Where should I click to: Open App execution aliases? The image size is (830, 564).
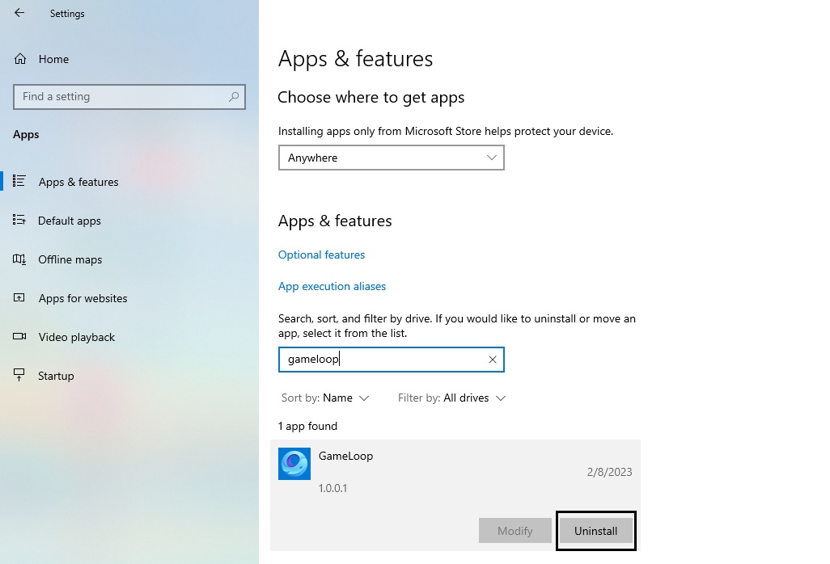pos(332,286)
